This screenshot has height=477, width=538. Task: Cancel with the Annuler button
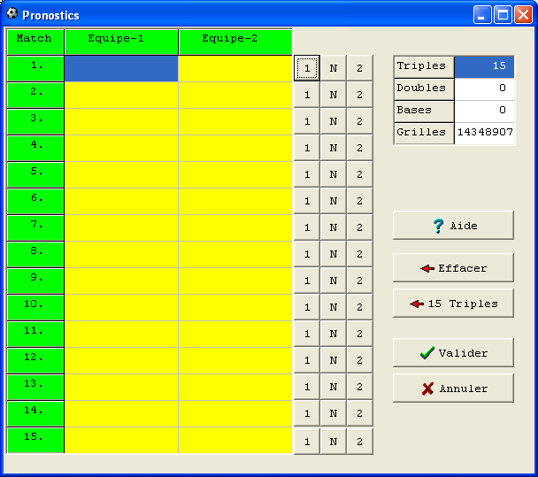(453, 389)
